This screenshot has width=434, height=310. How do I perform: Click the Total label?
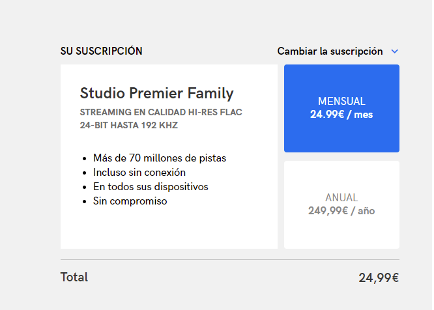coord(74,277)
